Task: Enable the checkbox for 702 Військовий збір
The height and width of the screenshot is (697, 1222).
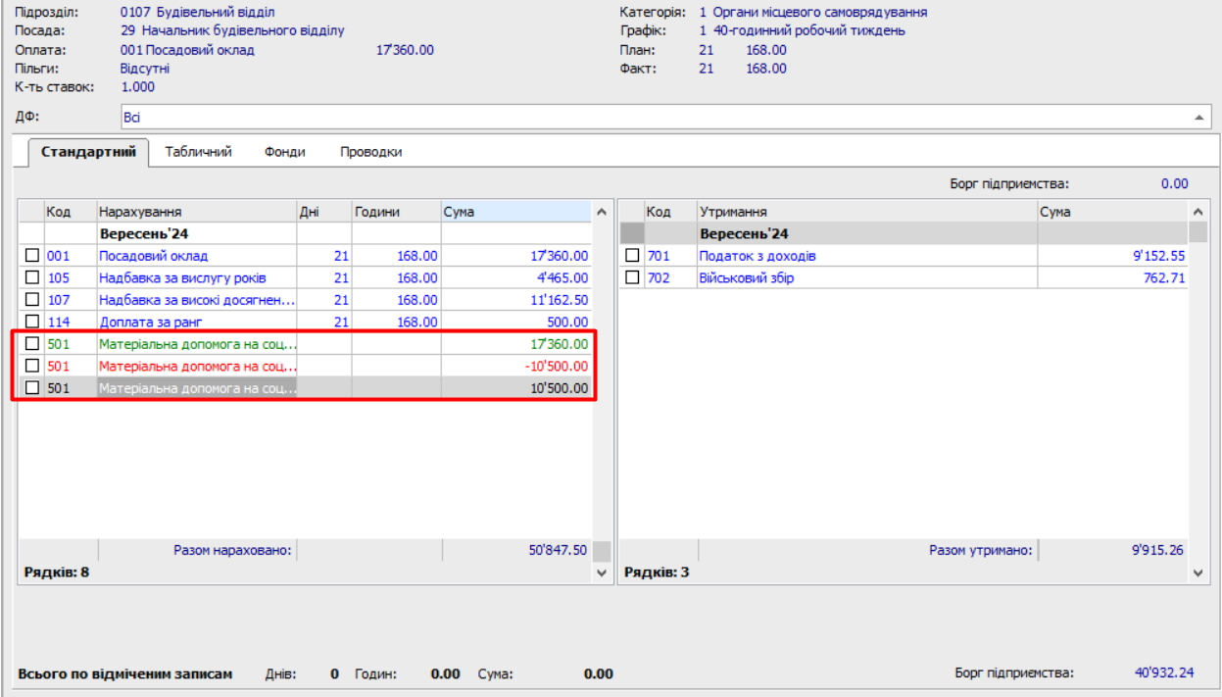Action: pos(632,278)
